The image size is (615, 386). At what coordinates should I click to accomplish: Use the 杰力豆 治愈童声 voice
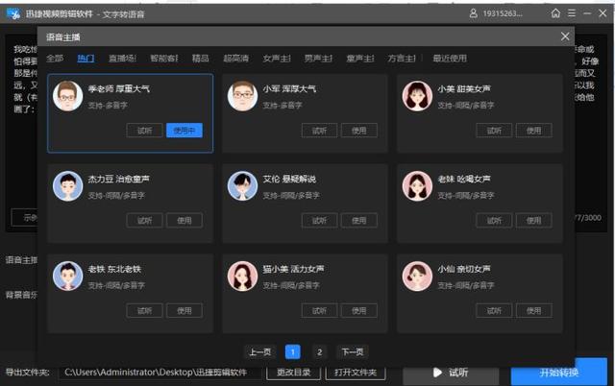point(184,220)
